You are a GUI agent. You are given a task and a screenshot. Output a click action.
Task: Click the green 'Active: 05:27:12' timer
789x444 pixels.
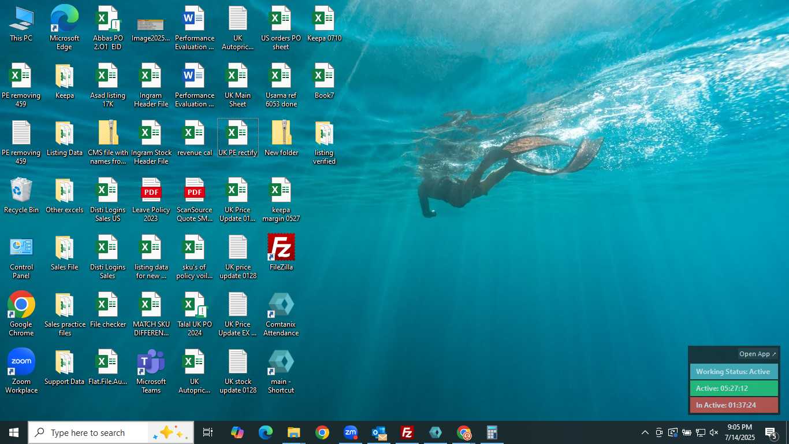coord(734,388)
